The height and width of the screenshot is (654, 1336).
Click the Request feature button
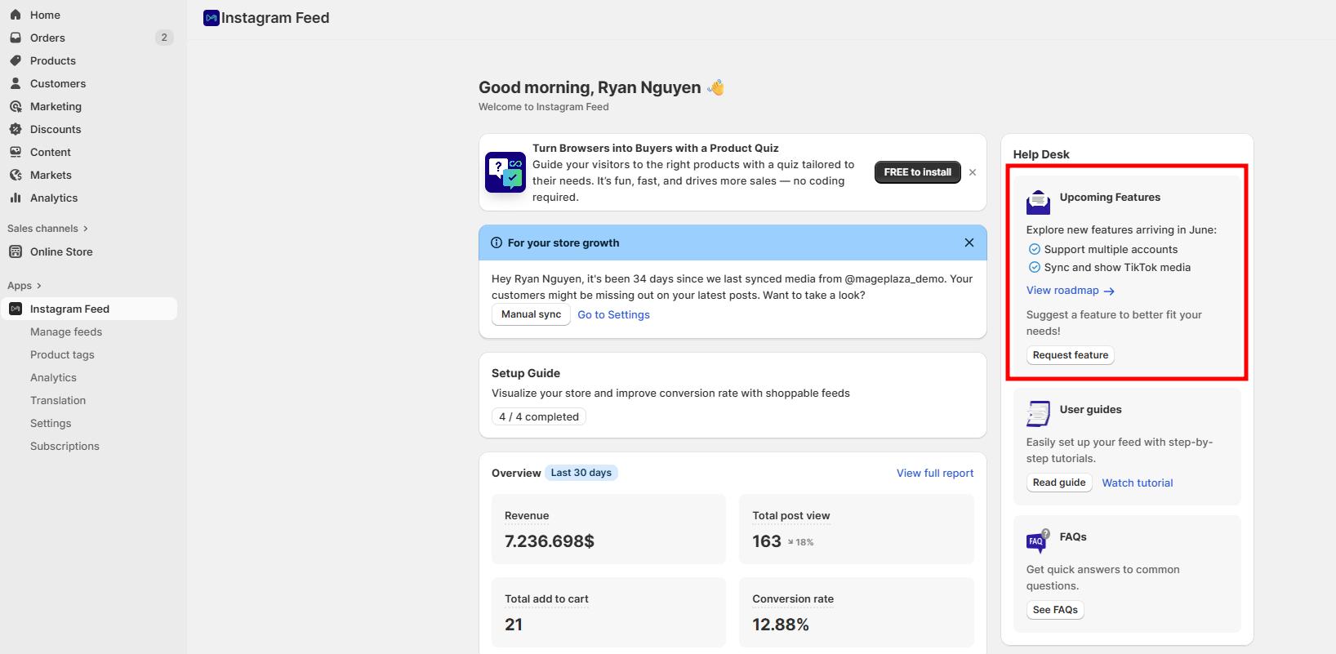click(1070, 355)
